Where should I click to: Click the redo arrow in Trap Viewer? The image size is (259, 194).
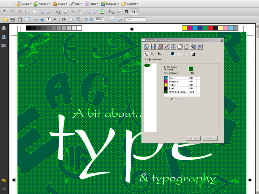(x=200, y=46)
